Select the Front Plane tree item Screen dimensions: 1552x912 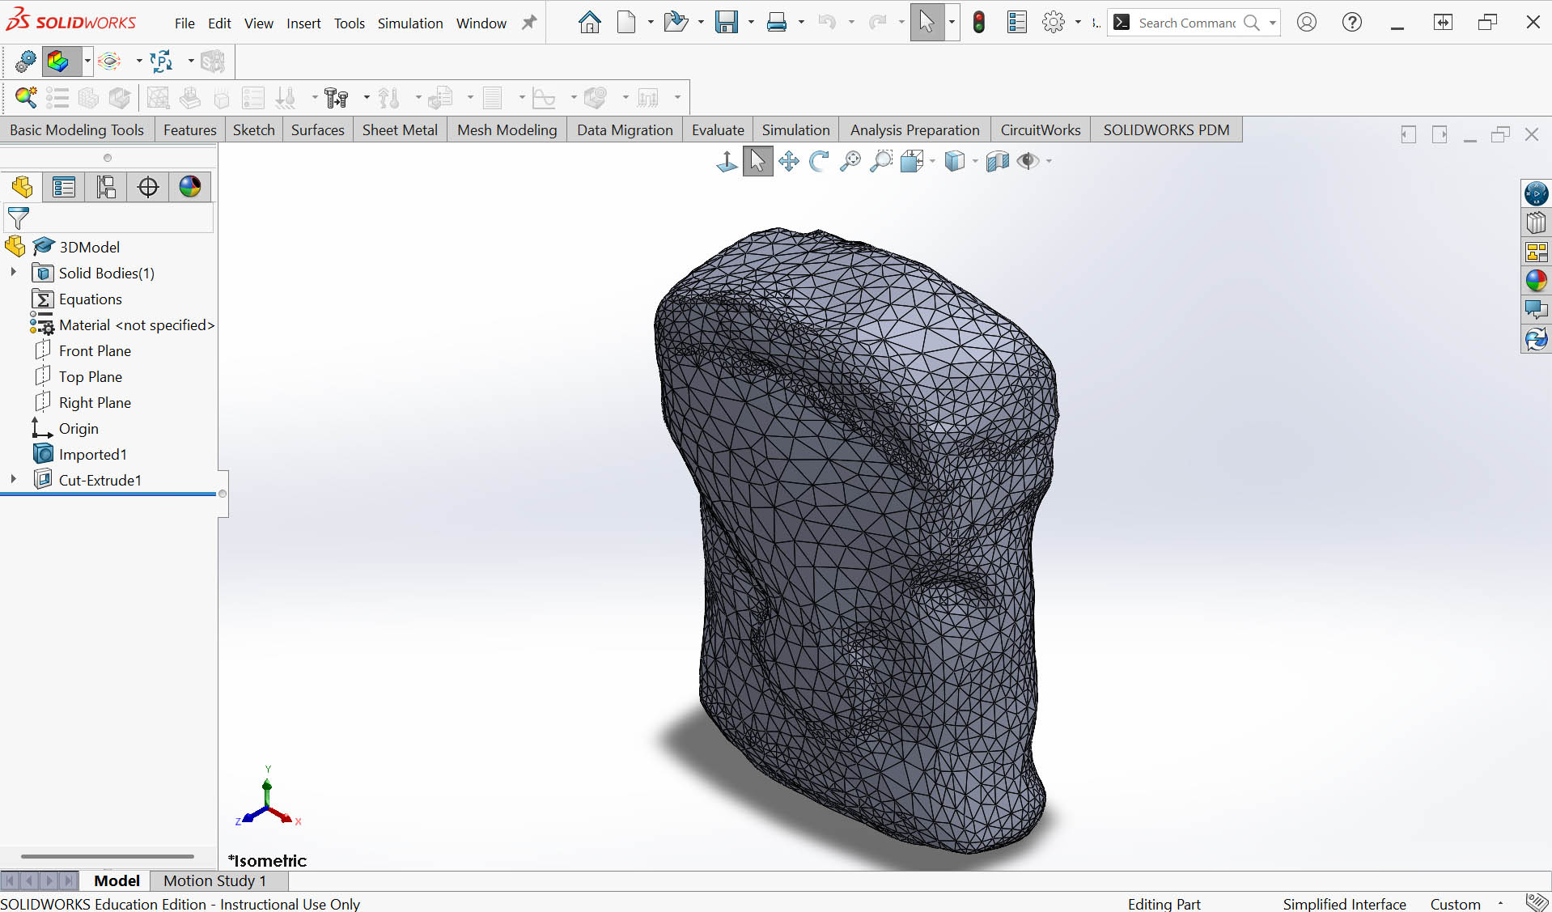coord(95,350)
